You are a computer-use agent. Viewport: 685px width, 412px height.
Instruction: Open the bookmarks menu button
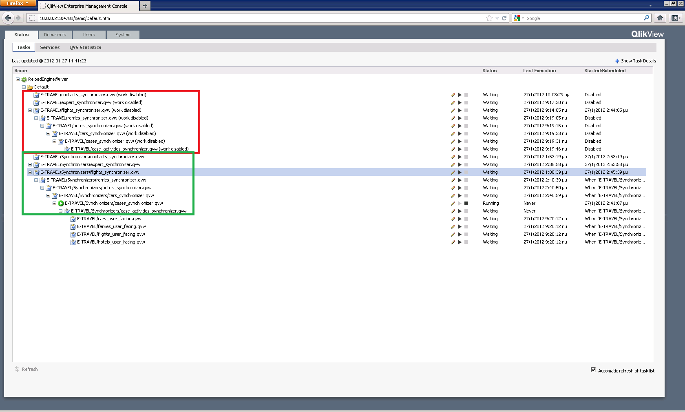[x=676, y=18]
